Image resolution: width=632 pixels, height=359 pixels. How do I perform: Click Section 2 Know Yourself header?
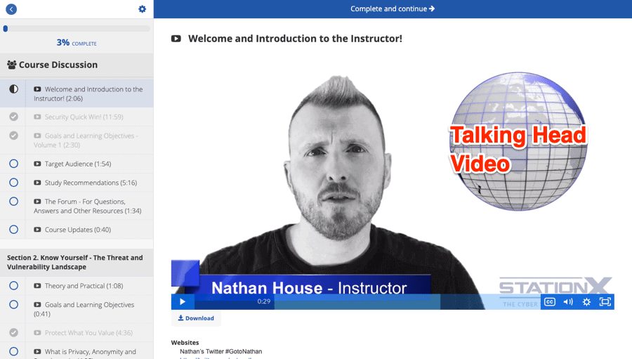pyautogui.click(x=77, y=262)
